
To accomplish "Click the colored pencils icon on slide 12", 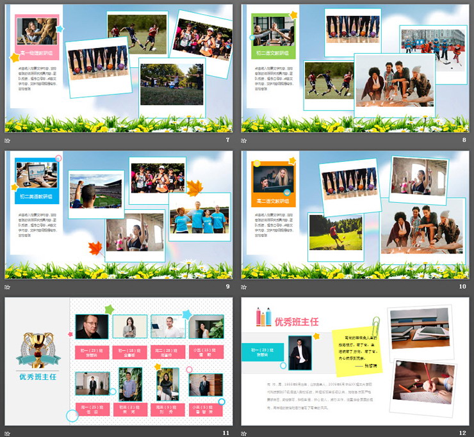I will pyautogui.click(x=264, y=317).
